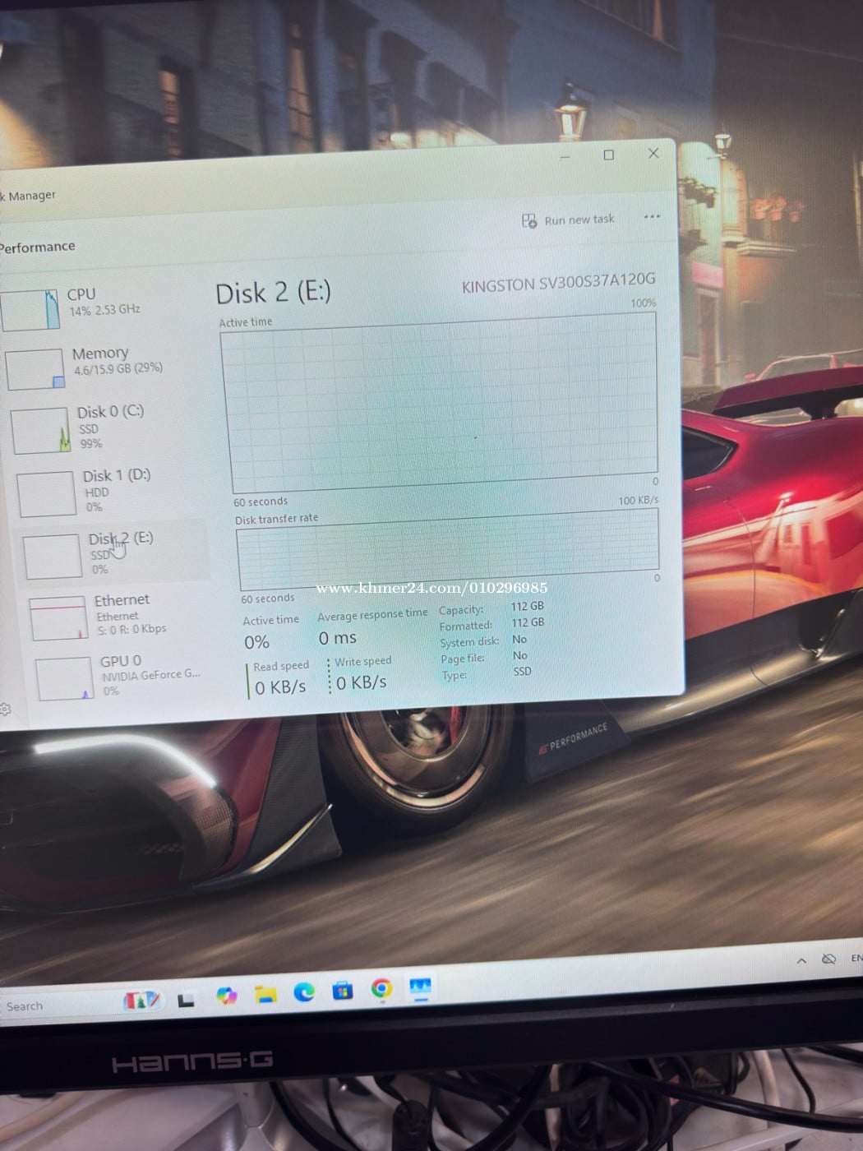Open the Memory usage item

tap(100, 360)
